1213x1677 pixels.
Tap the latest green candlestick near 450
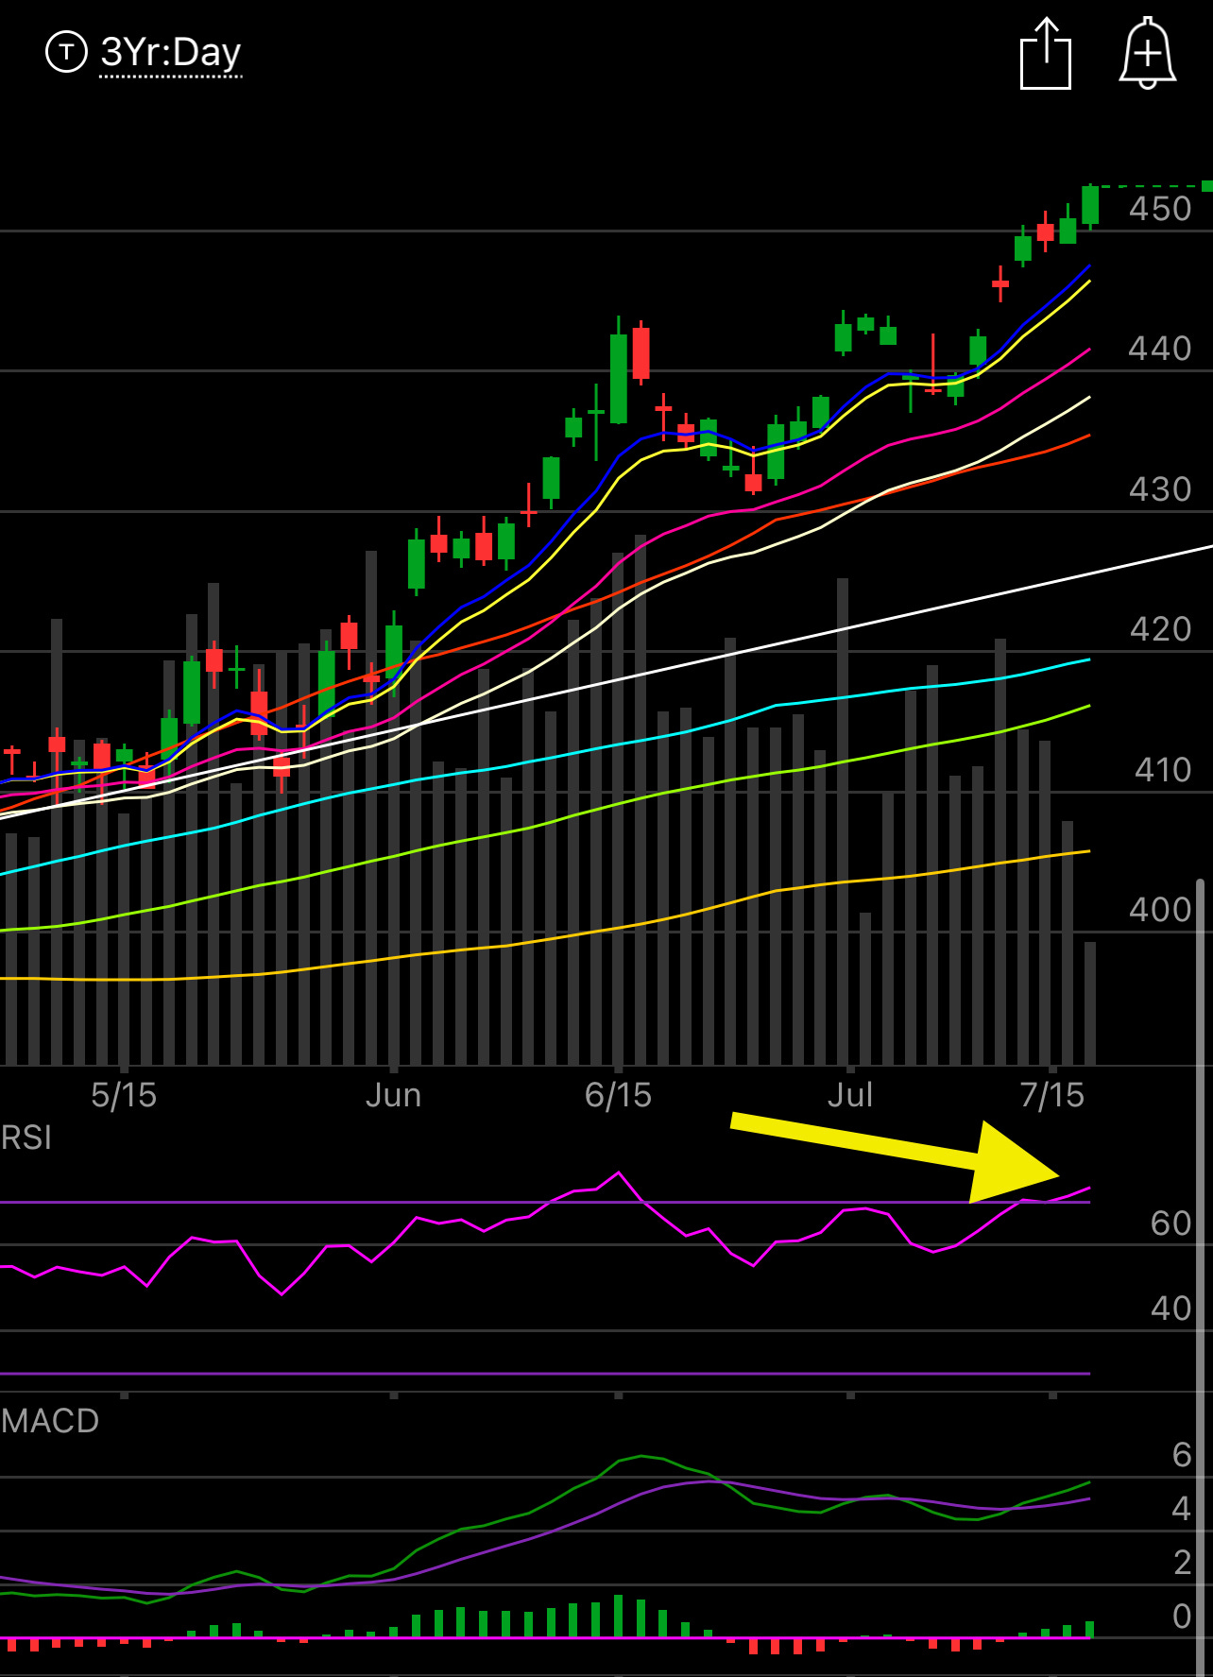[1090, 206]
